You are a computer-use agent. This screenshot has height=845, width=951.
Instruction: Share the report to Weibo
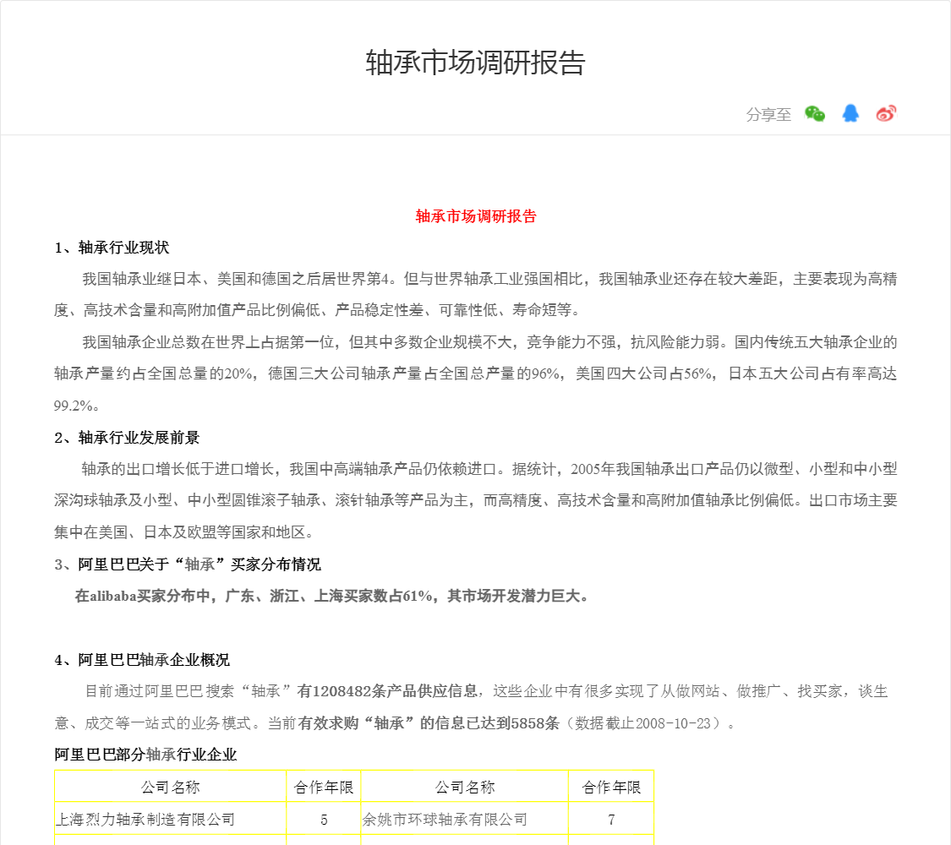click(x=886, y=113)
